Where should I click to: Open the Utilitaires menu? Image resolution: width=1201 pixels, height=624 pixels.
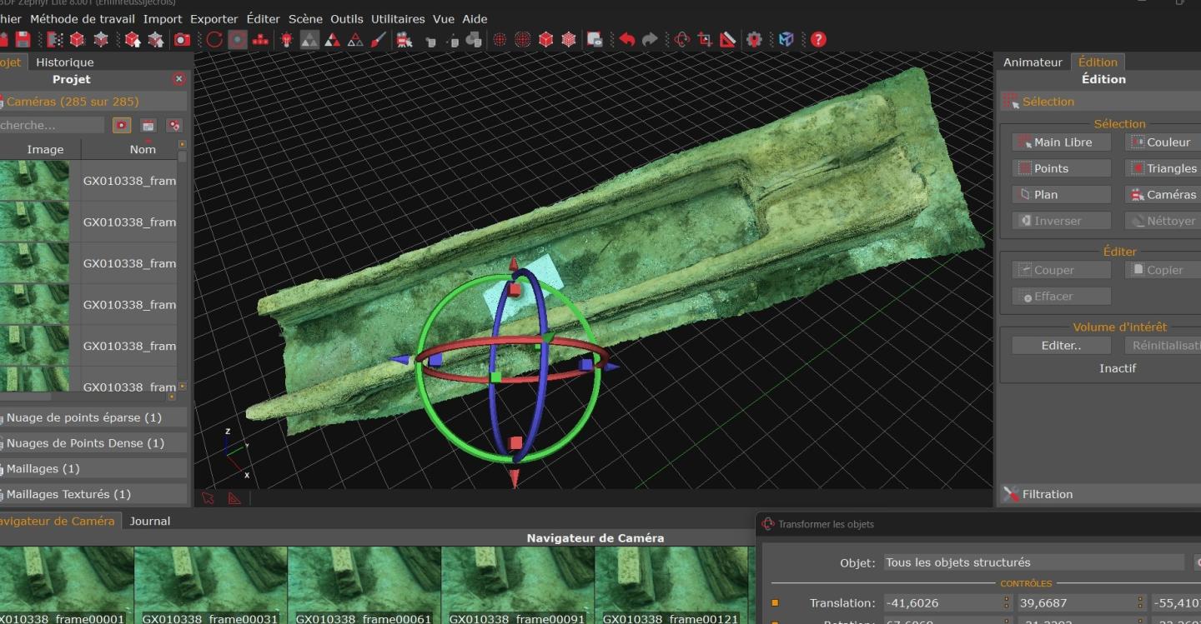[x=398, y=18]
